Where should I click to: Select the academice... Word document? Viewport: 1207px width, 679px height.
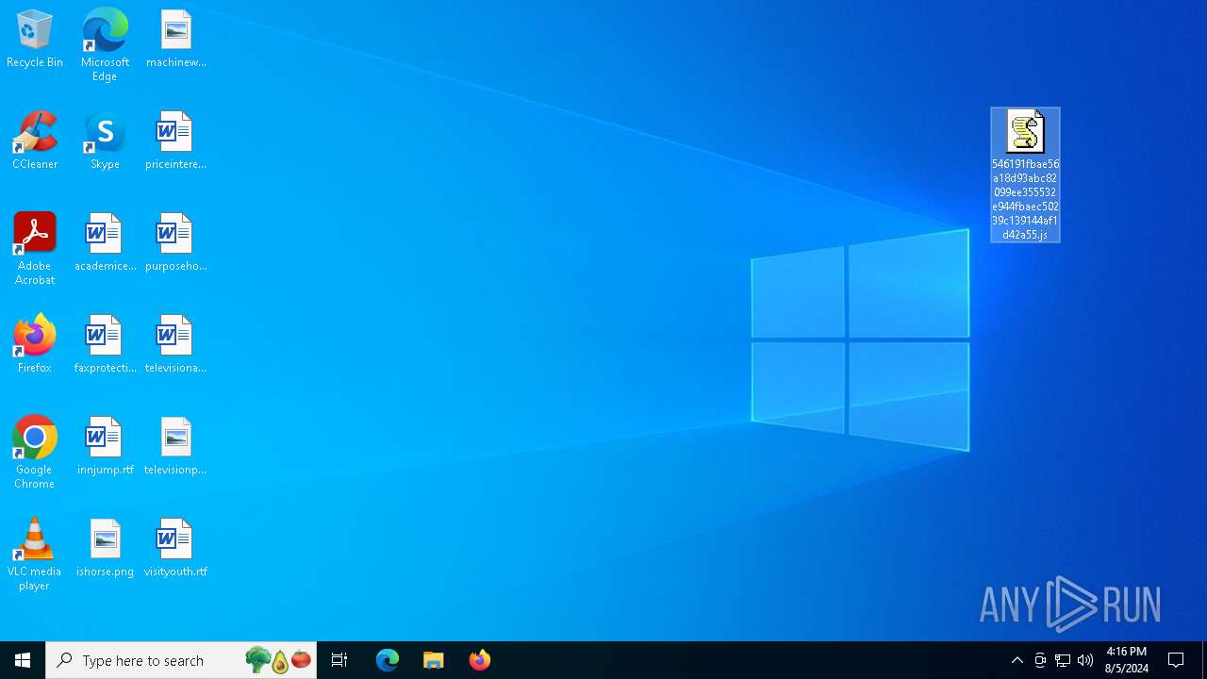click(105, 243)
